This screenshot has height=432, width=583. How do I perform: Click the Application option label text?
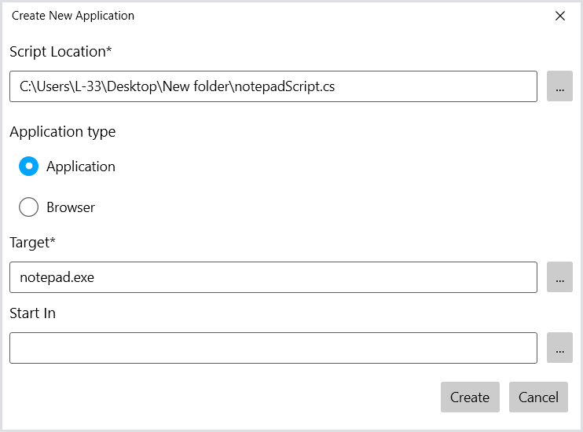(x=80, y=167)
